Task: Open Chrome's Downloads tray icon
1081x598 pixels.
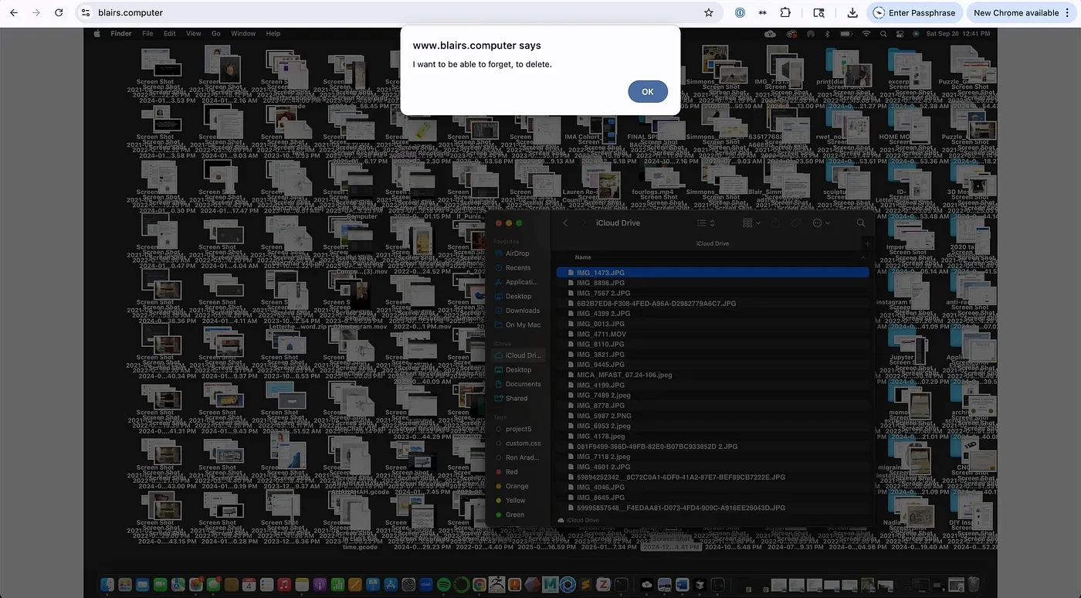Action: point(852,13)
